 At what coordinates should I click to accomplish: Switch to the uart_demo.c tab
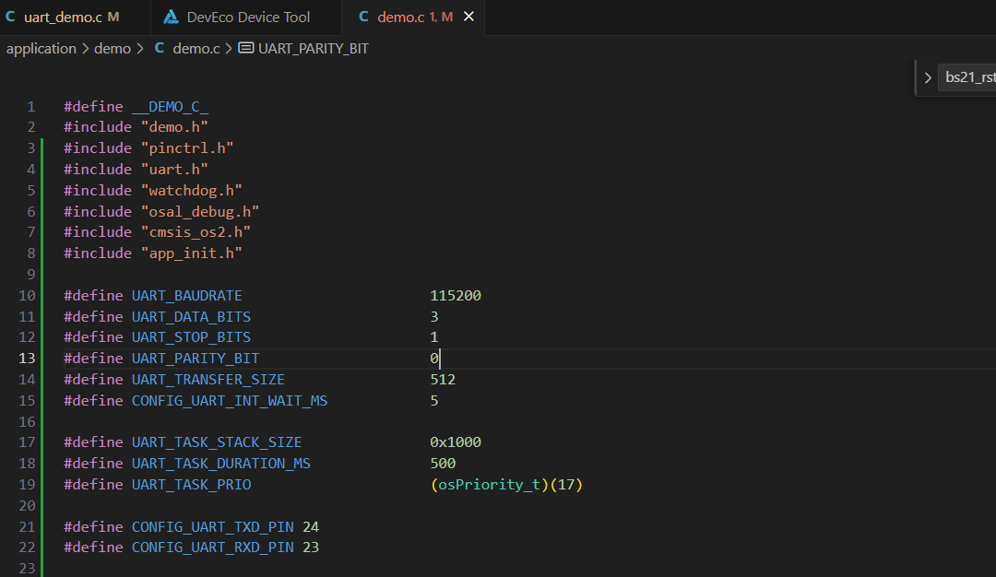click(75, 18)
